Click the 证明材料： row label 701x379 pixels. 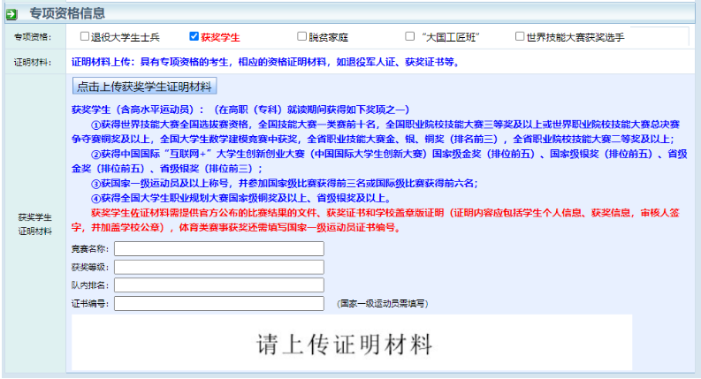[33, 63]
